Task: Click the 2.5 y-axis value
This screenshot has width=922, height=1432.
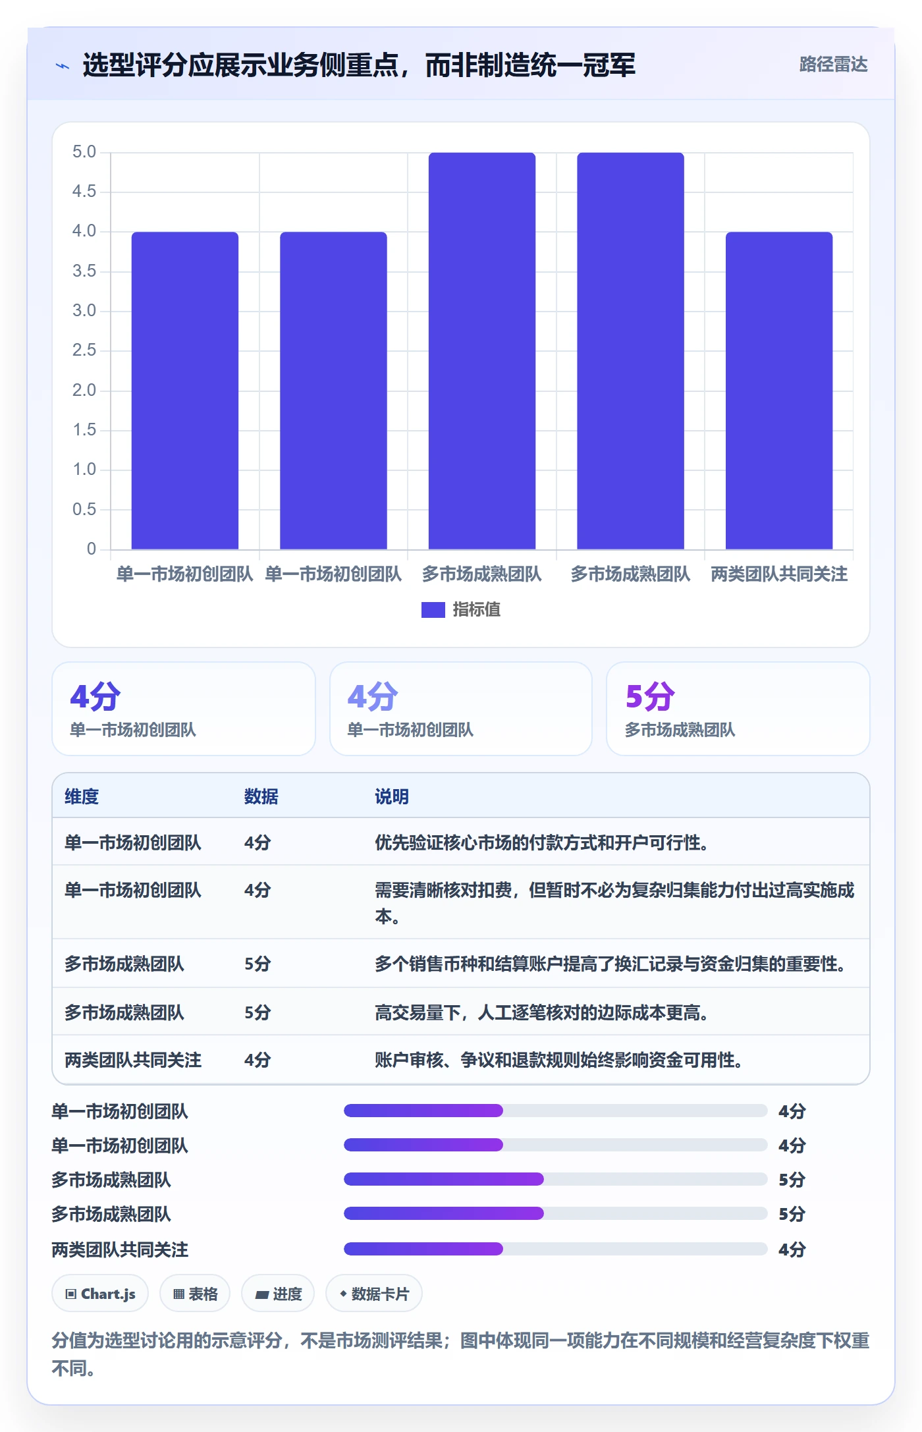Action: click(84, 350)
